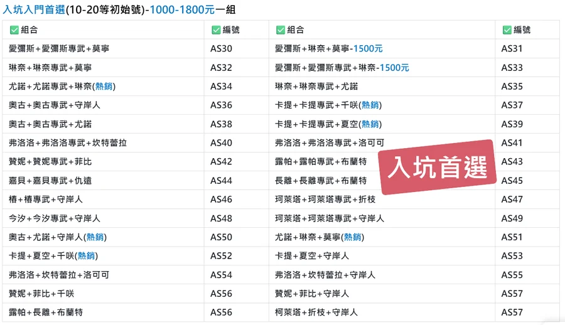Click the red 入坑首選 stamp badge
Screen dimensions: 565x325
[438, 167]
